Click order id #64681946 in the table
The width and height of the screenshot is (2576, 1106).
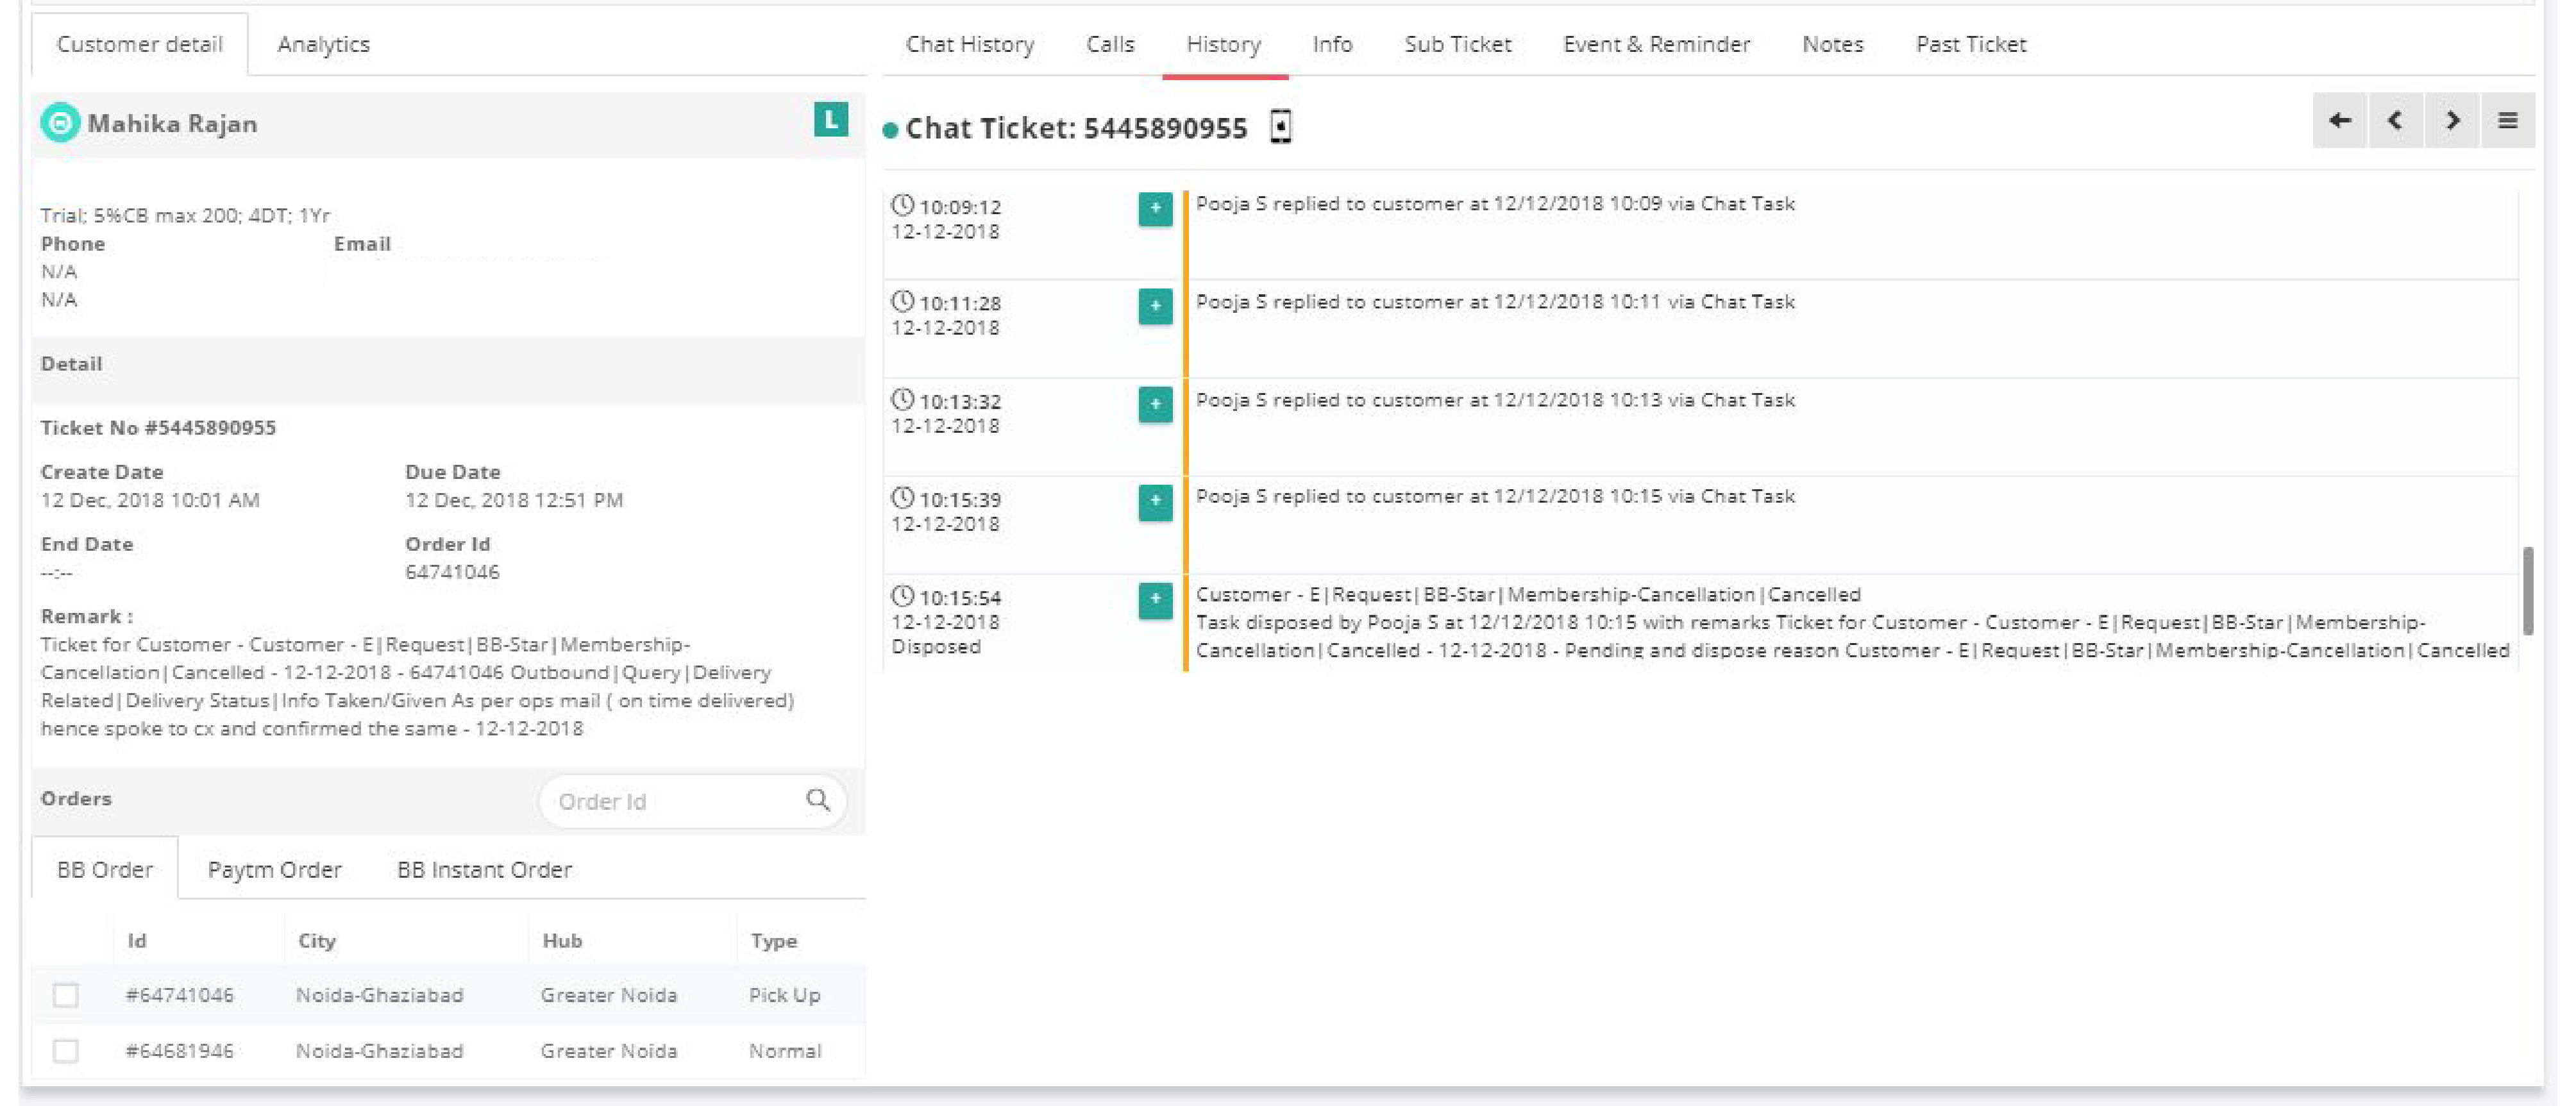coord(179,1051)
